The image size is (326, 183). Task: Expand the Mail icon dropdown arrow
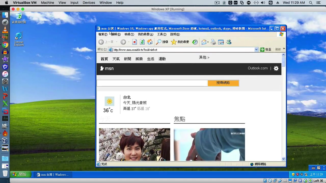click(x=208, y=42)
